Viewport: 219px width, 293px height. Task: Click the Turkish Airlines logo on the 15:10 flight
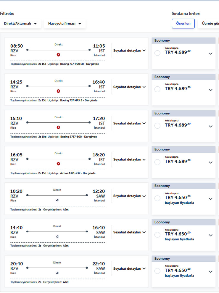click(x=58, y=127)
